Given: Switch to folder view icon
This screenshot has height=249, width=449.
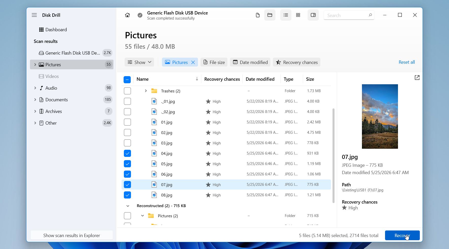Looking at the screenshot, I should click(270, 15).
